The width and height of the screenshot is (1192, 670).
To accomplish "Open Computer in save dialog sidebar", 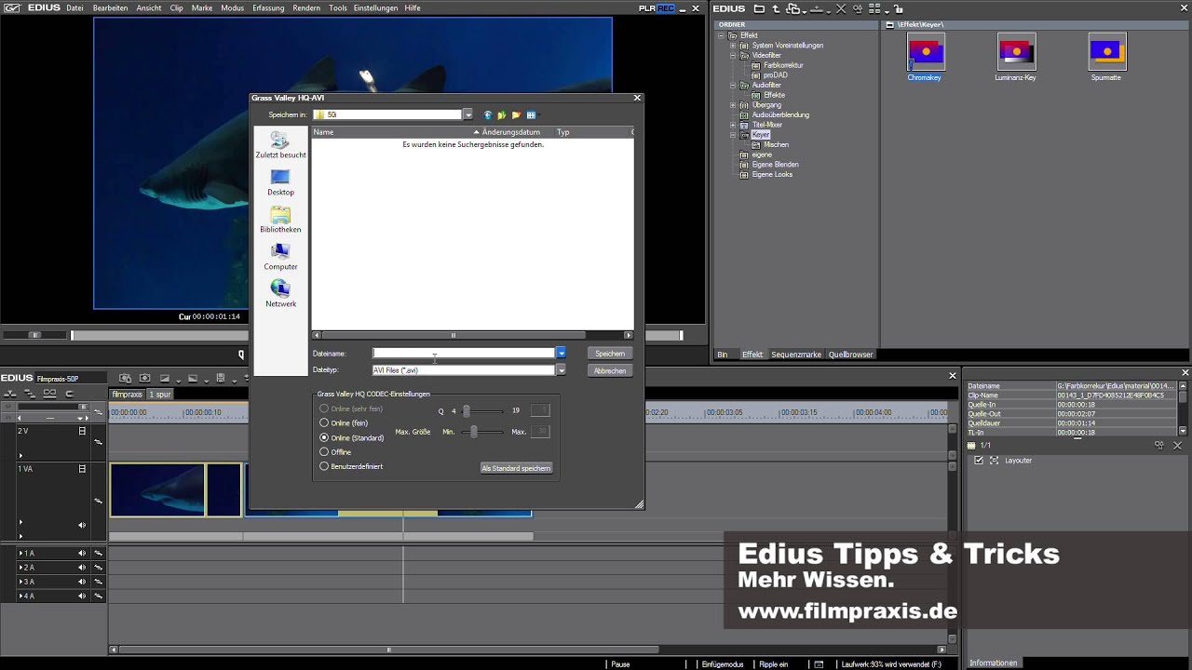I will coord(280,257).
